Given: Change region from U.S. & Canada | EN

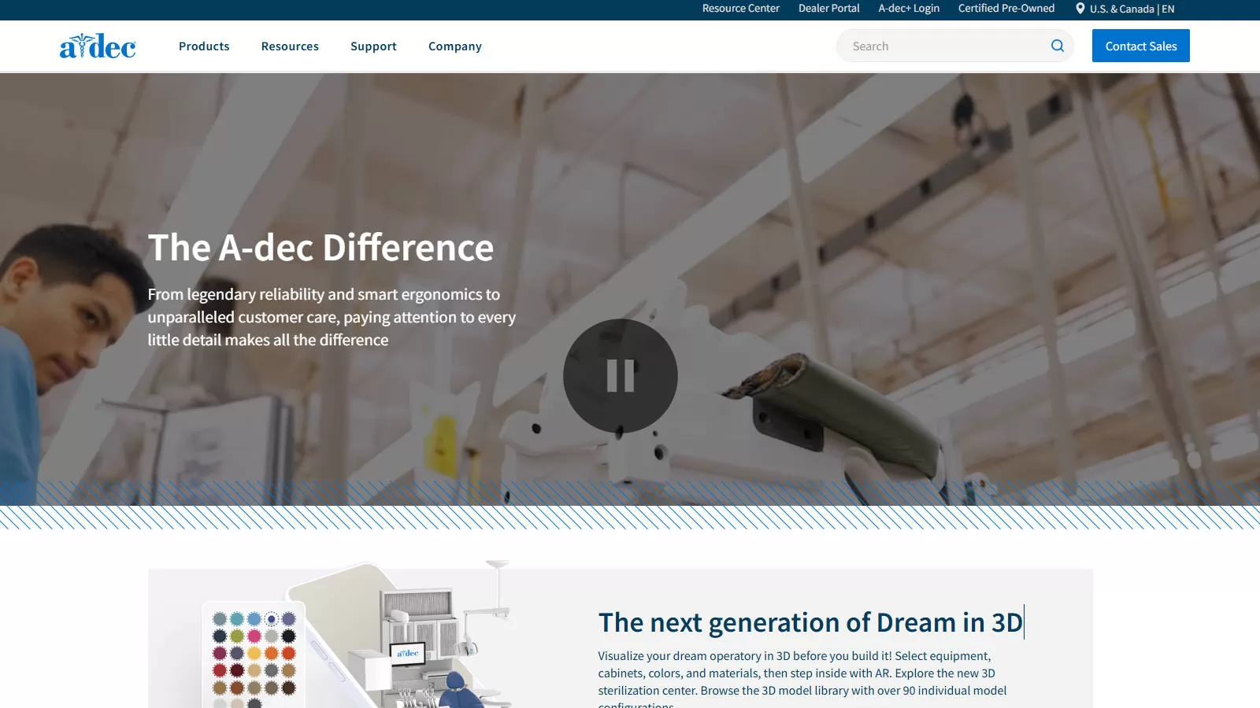Looking at the screenshot, I should 1132,9.
